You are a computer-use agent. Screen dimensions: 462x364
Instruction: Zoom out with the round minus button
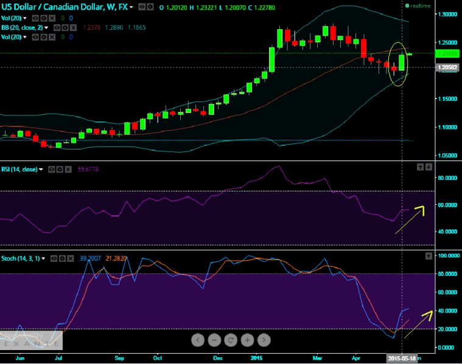214,340
